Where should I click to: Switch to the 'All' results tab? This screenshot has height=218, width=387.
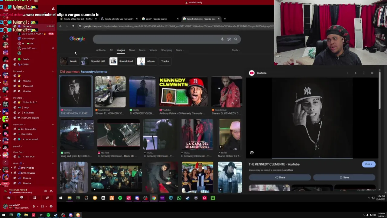pos(111,50)
